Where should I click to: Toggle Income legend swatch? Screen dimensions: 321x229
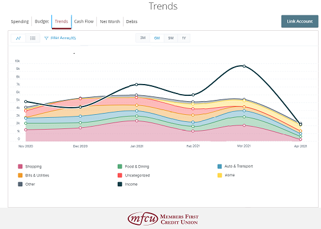[120, 184]
